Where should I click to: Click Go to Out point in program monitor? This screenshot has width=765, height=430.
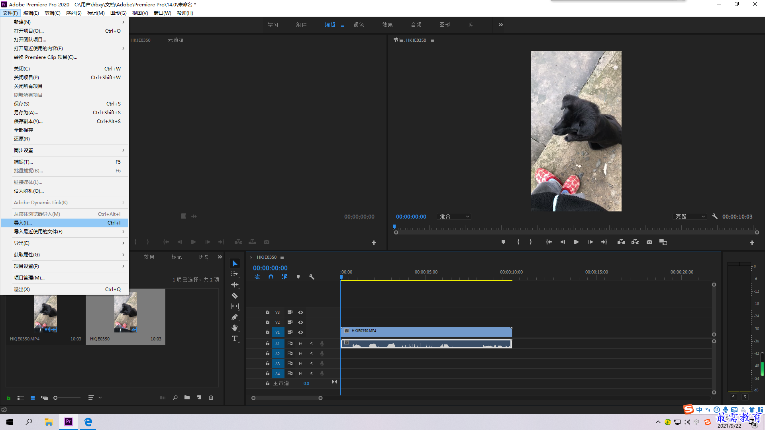(604, 242)
